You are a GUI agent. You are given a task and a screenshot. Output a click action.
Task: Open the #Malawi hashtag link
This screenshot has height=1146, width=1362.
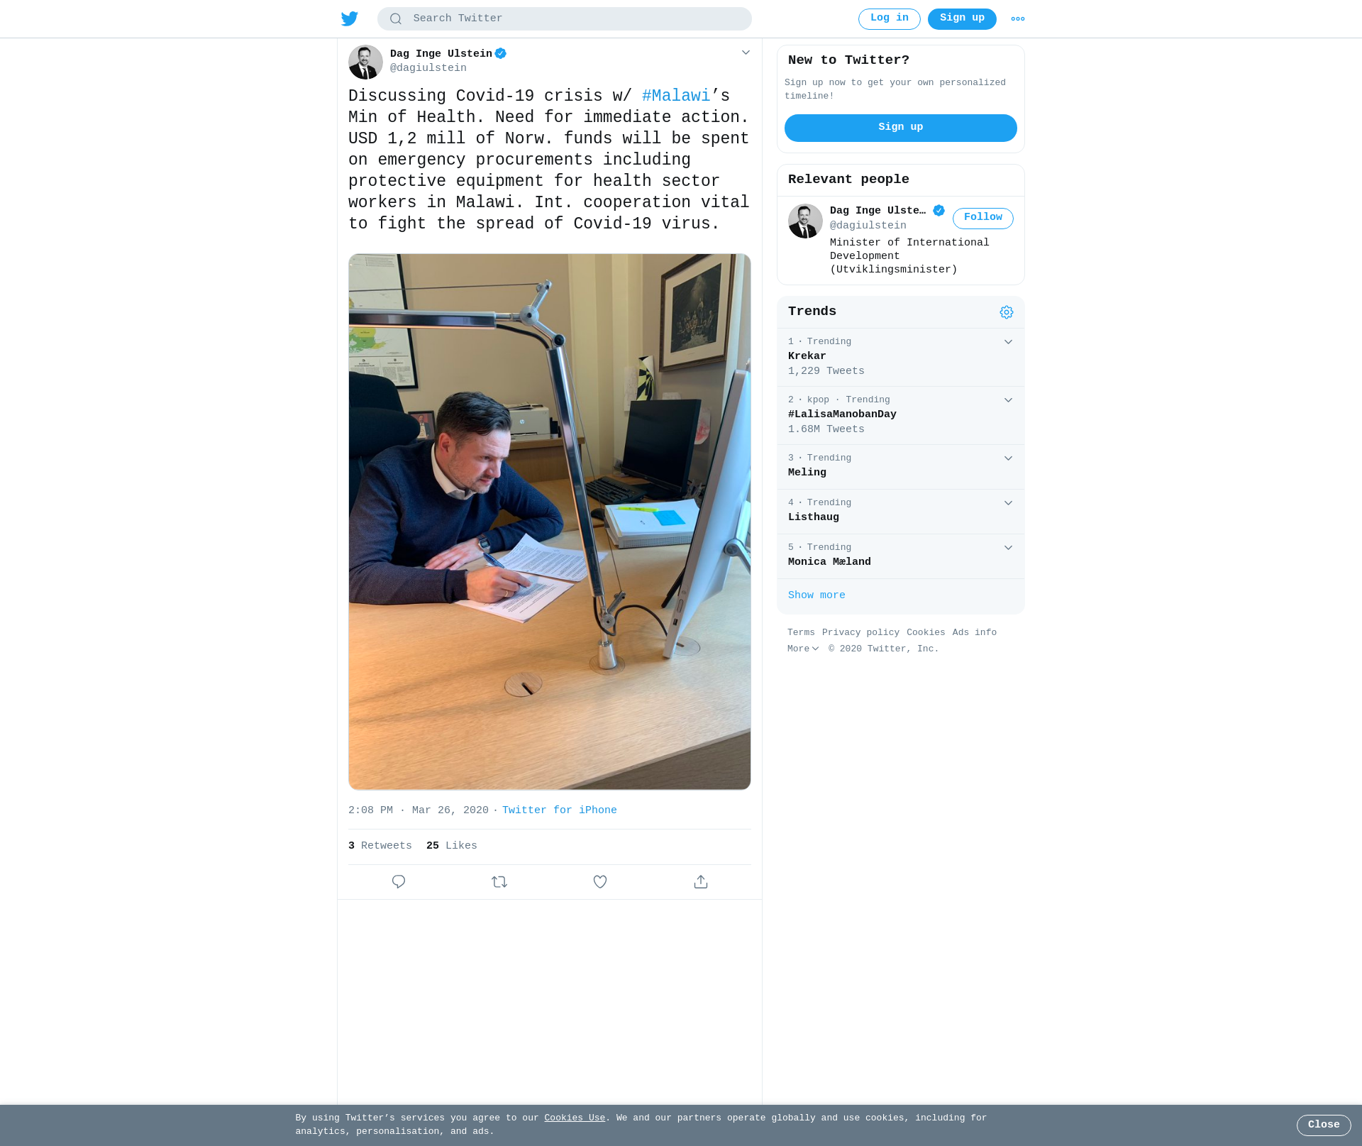(676, 96)
